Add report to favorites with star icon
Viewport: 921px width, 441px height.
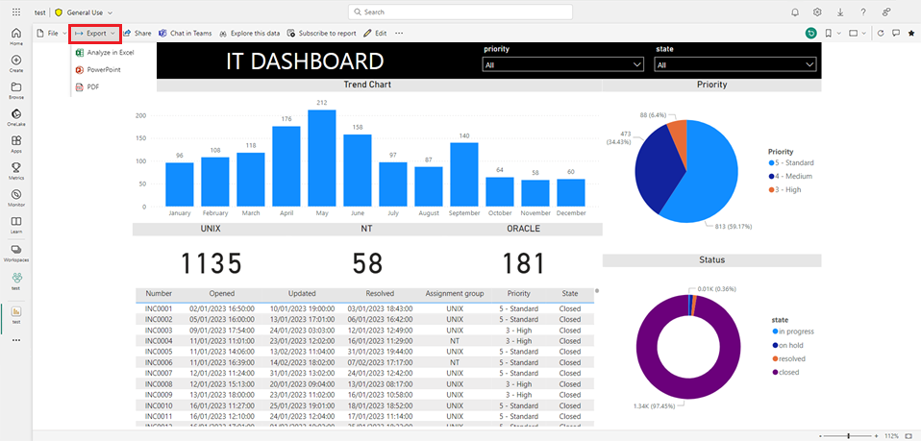coord(910,33)
